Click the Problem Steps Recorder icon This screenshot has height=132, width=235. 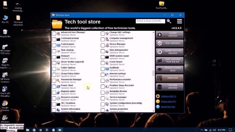click(107, 87)
